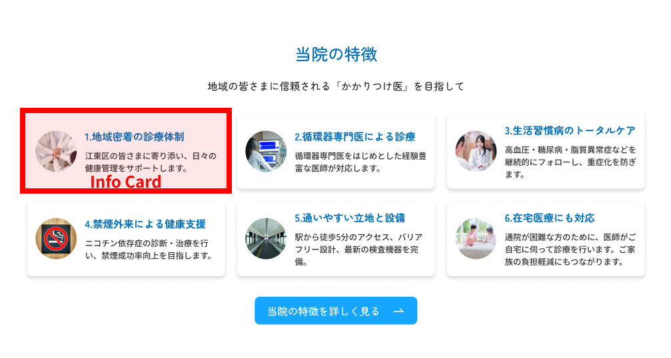Click the red Info Card label

(x=125, y=182)
